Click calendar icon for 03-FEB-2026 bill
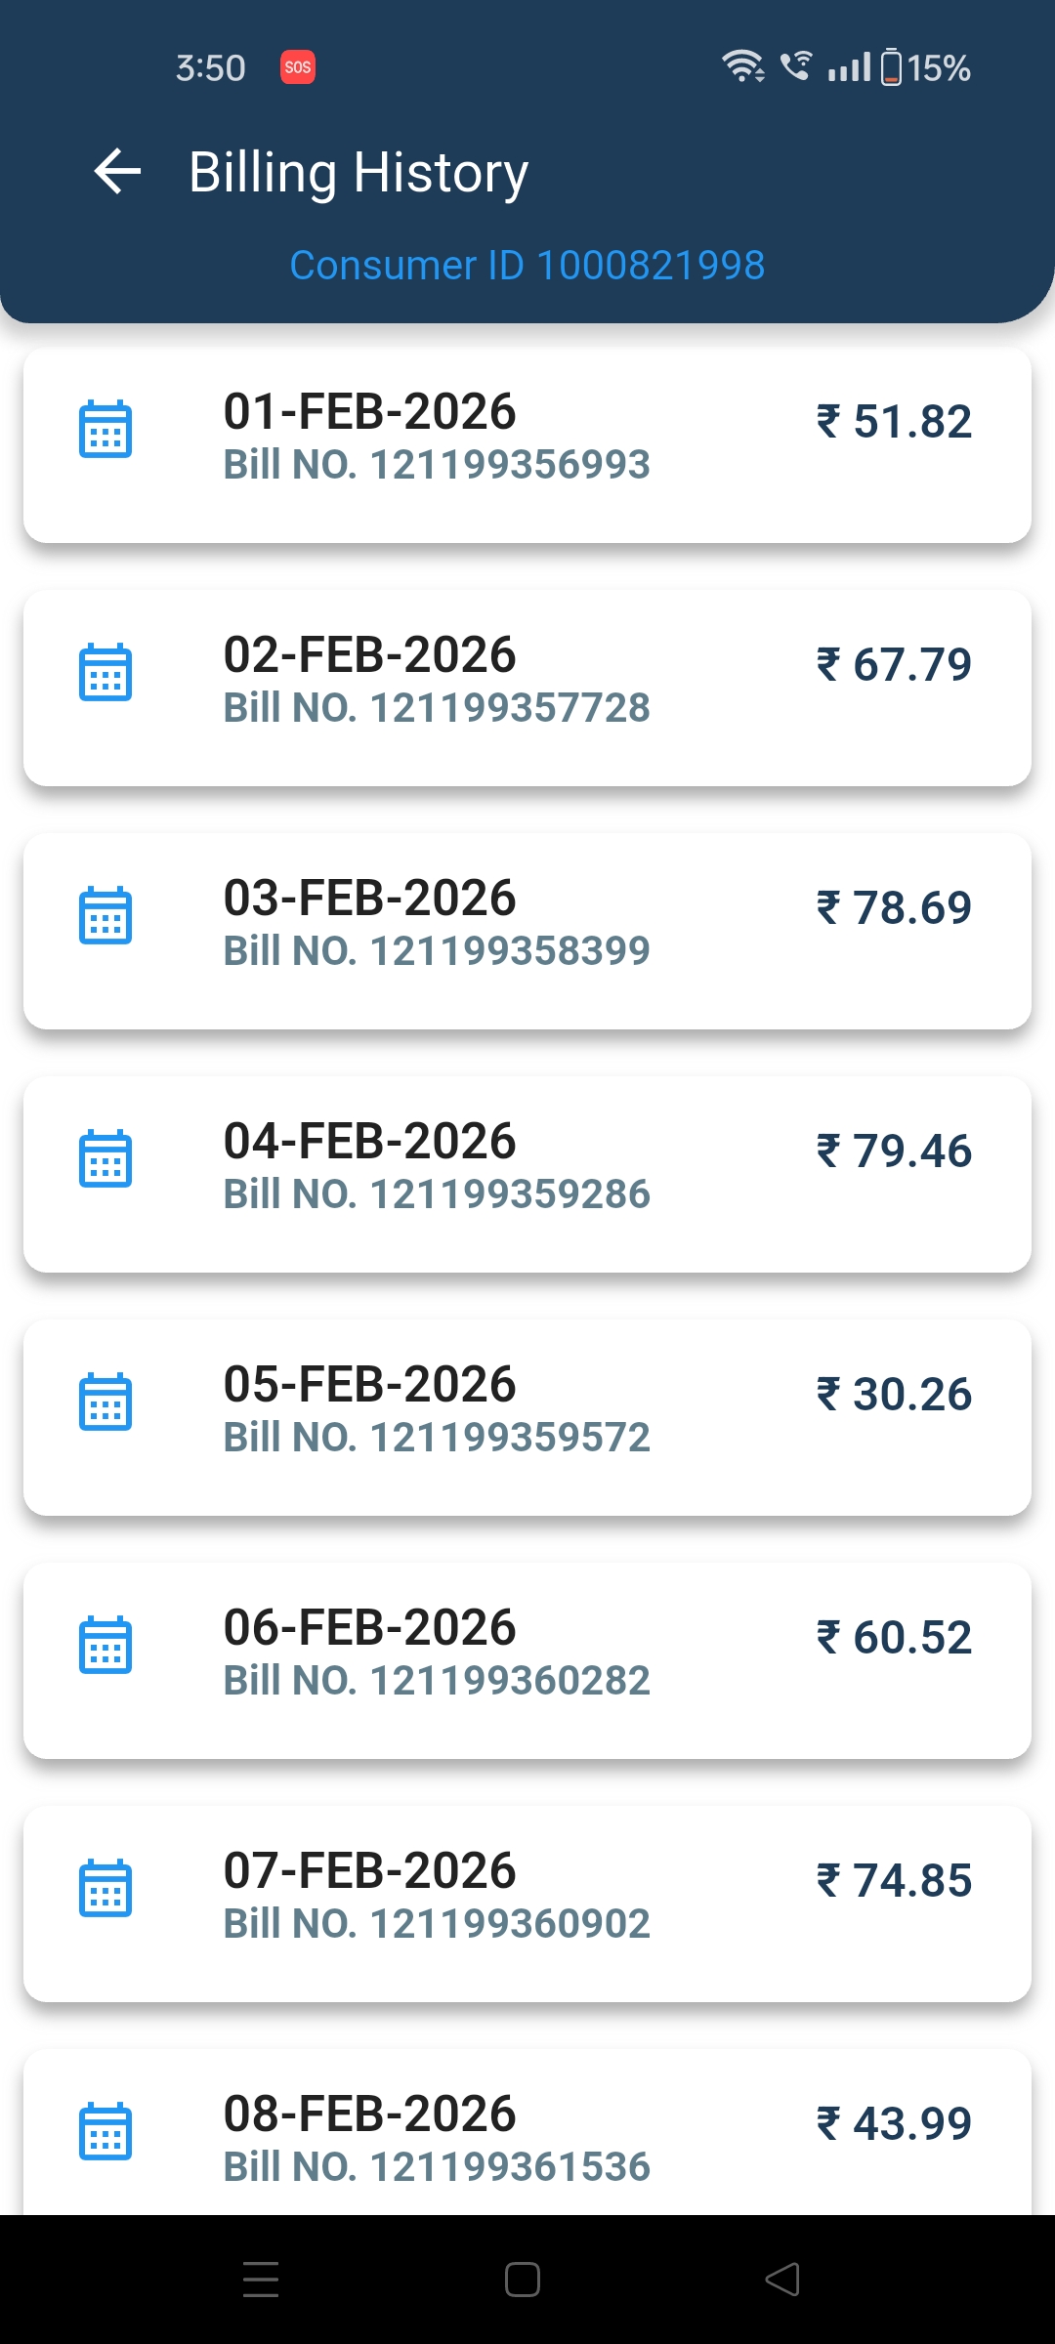This screenshot has height=2344, width=1055. tap(105, 915)
